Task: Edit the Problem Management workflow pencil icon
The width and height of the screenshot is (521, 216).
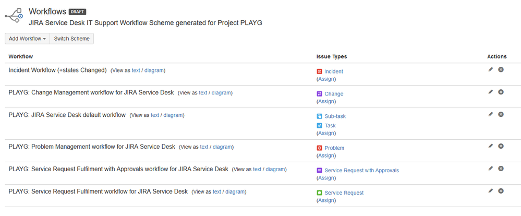Action: [x=490, y=146]
